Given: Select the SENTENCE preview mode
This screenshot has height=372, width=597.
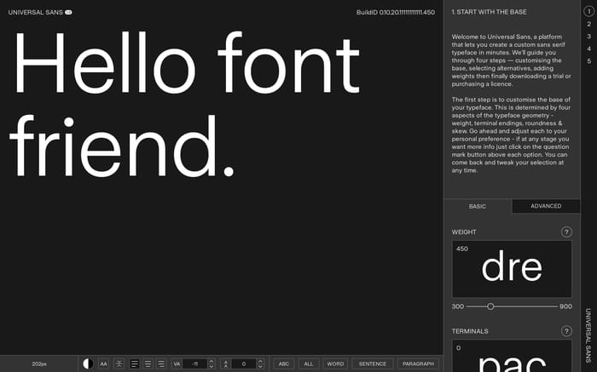Looking at the screenshot, I should 373,363.
